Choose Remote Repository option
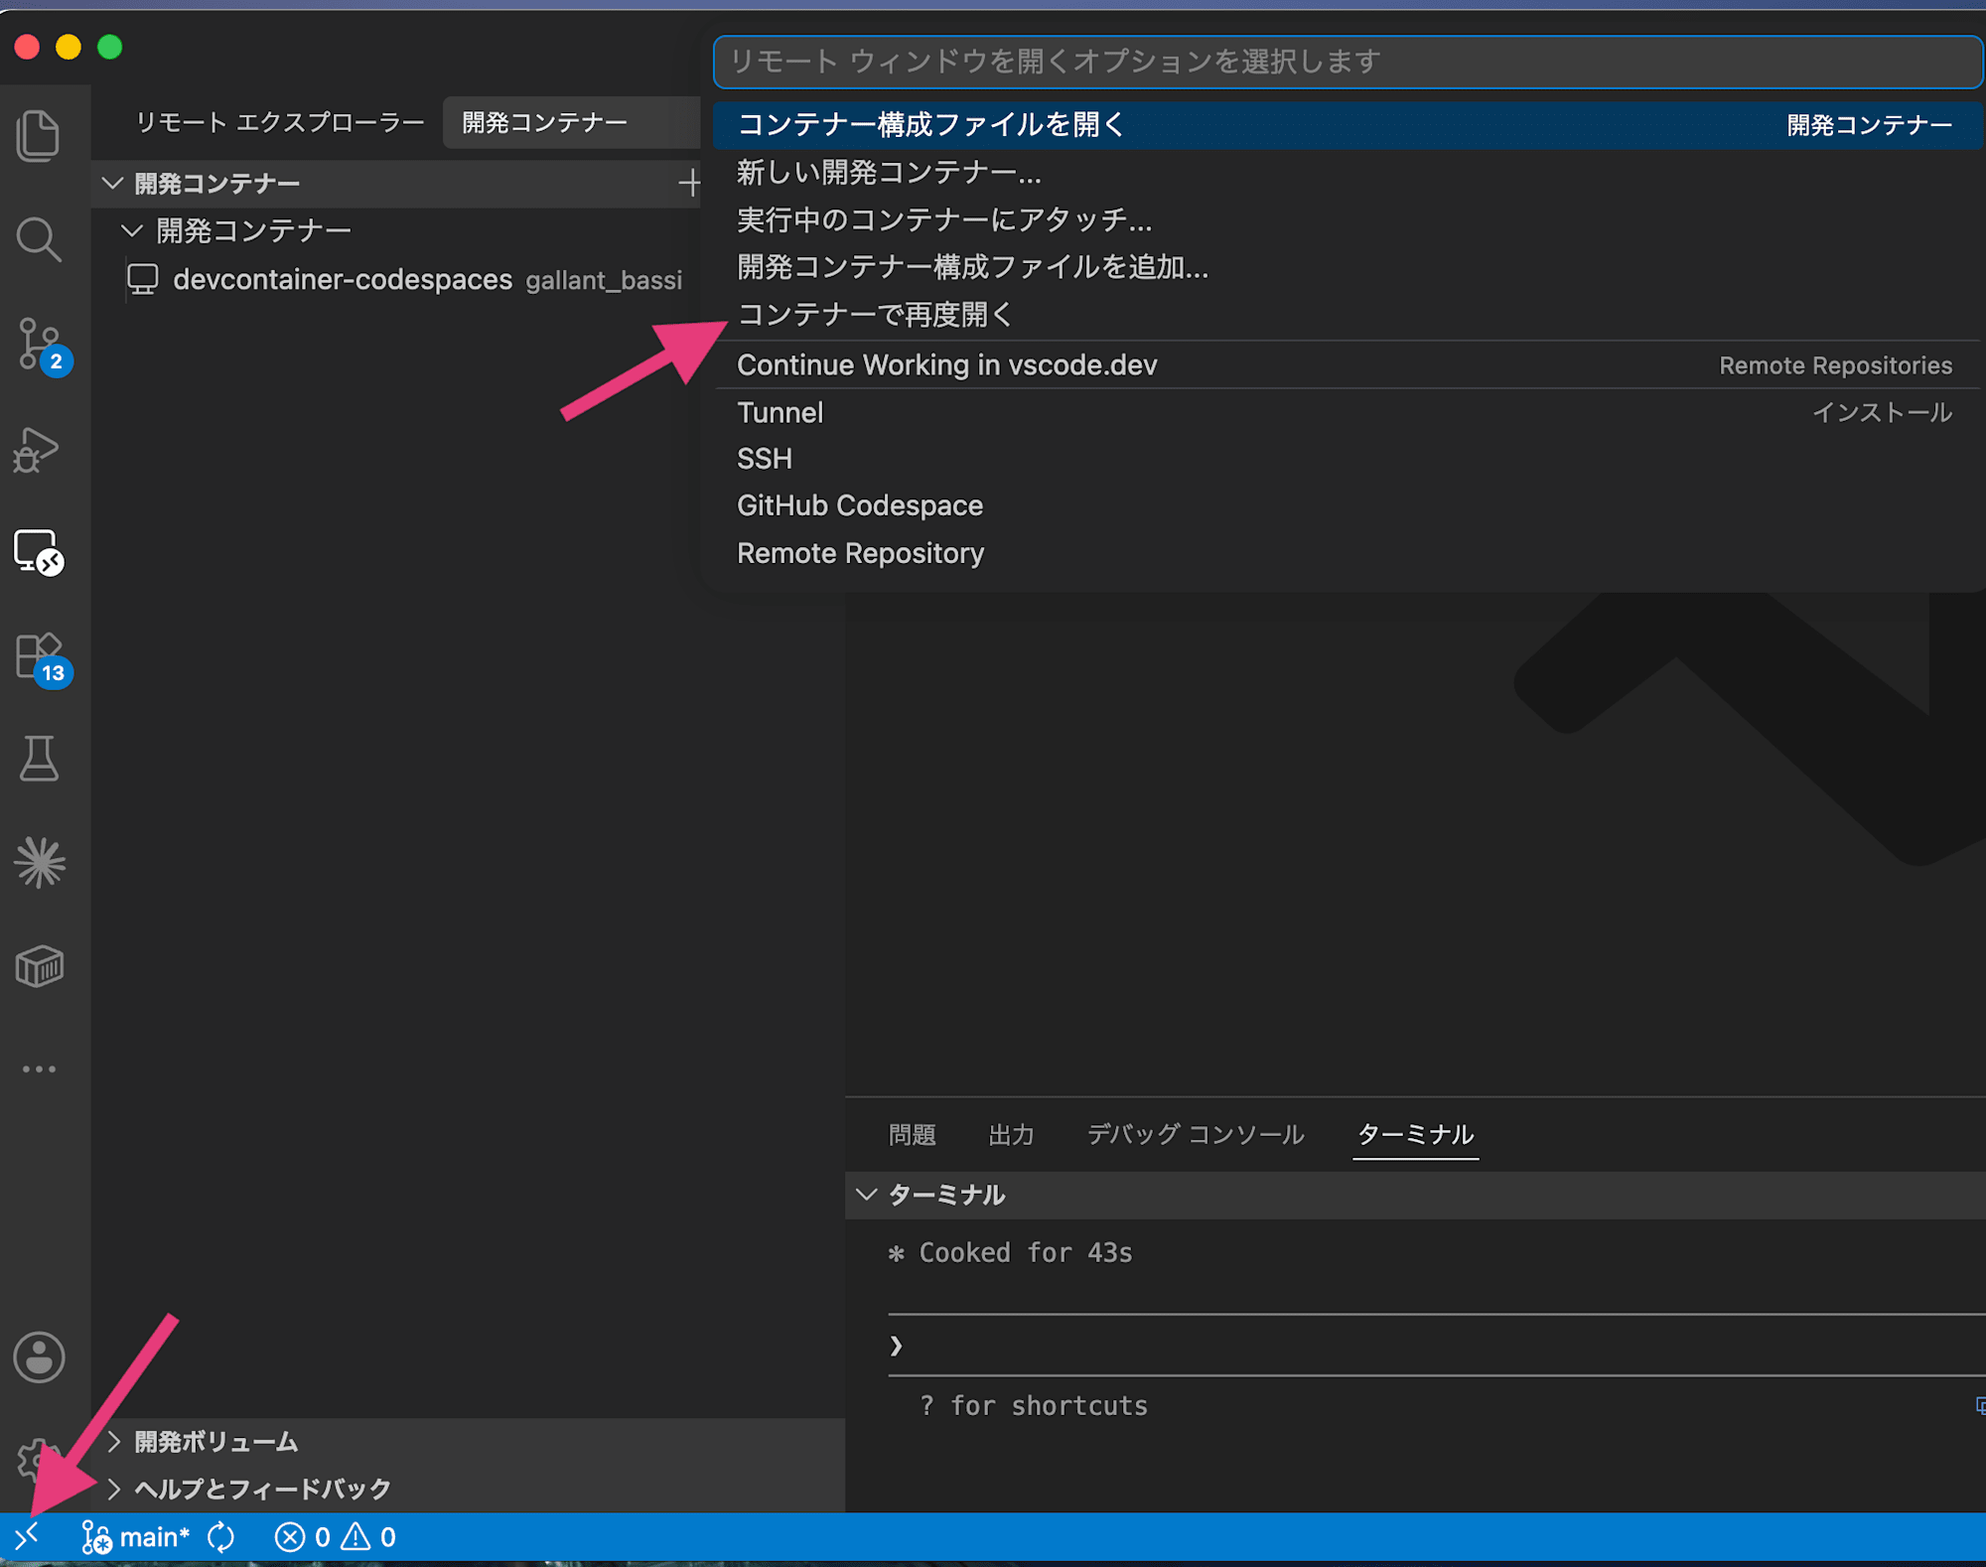The image size is (1986, 1567). pyautogui.click(x=1348, y=553)
